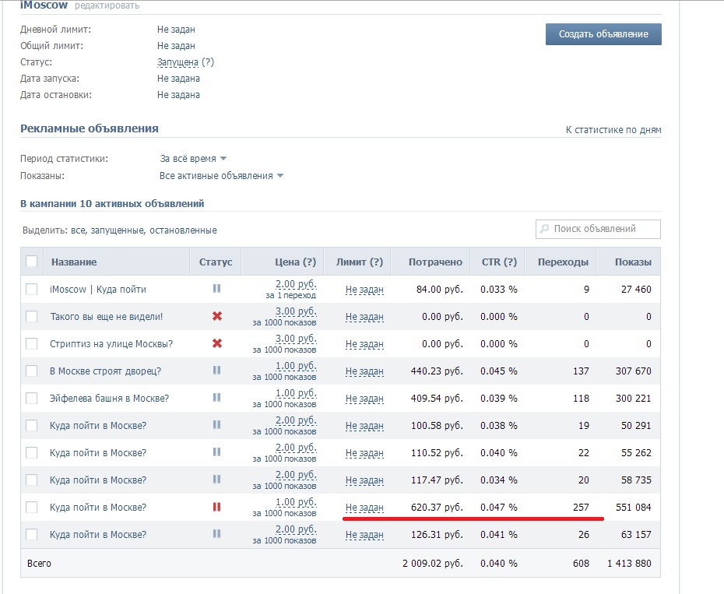Image resolution: width=724 pixels, height=594 pixels.
Task: Edit limit Не задан in the 620.37 руб. row
Action: pyautogui.click(x=364, y=508)
